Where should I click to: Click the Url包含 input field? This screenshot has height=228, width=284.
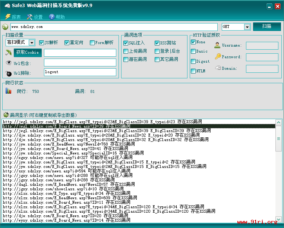click(x=80, y=63)
